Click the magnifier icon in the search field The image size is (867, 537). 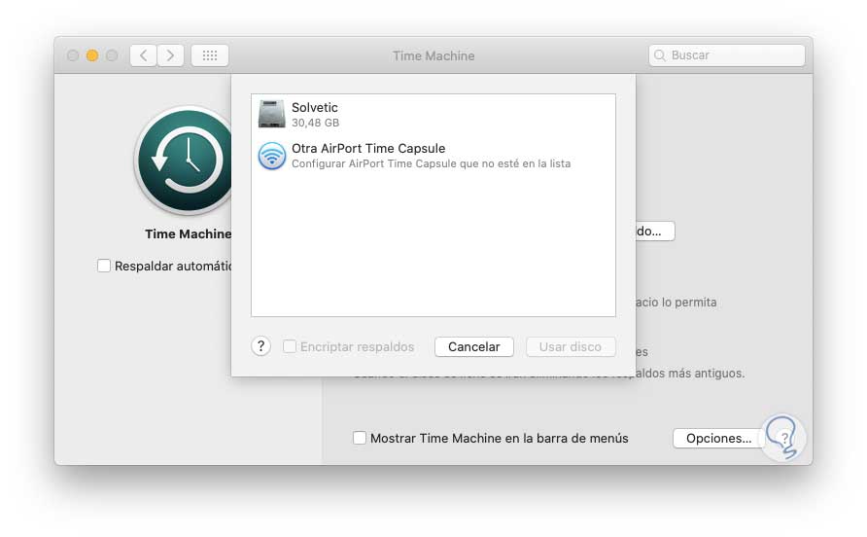[x=660, y=55]
